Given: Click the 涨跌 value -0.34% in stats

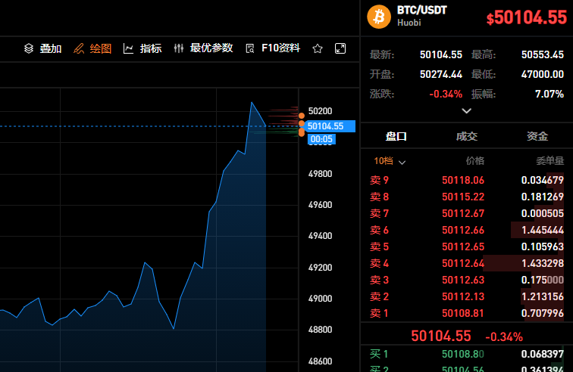Looking at the screenshot, I should [446, 94].
